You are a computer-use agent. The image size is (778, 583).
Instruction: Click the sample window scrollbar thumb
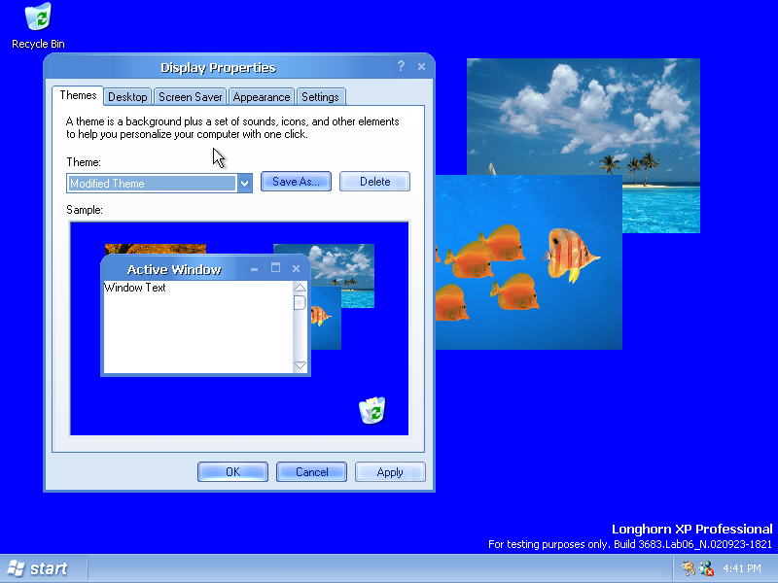point(300,302)
